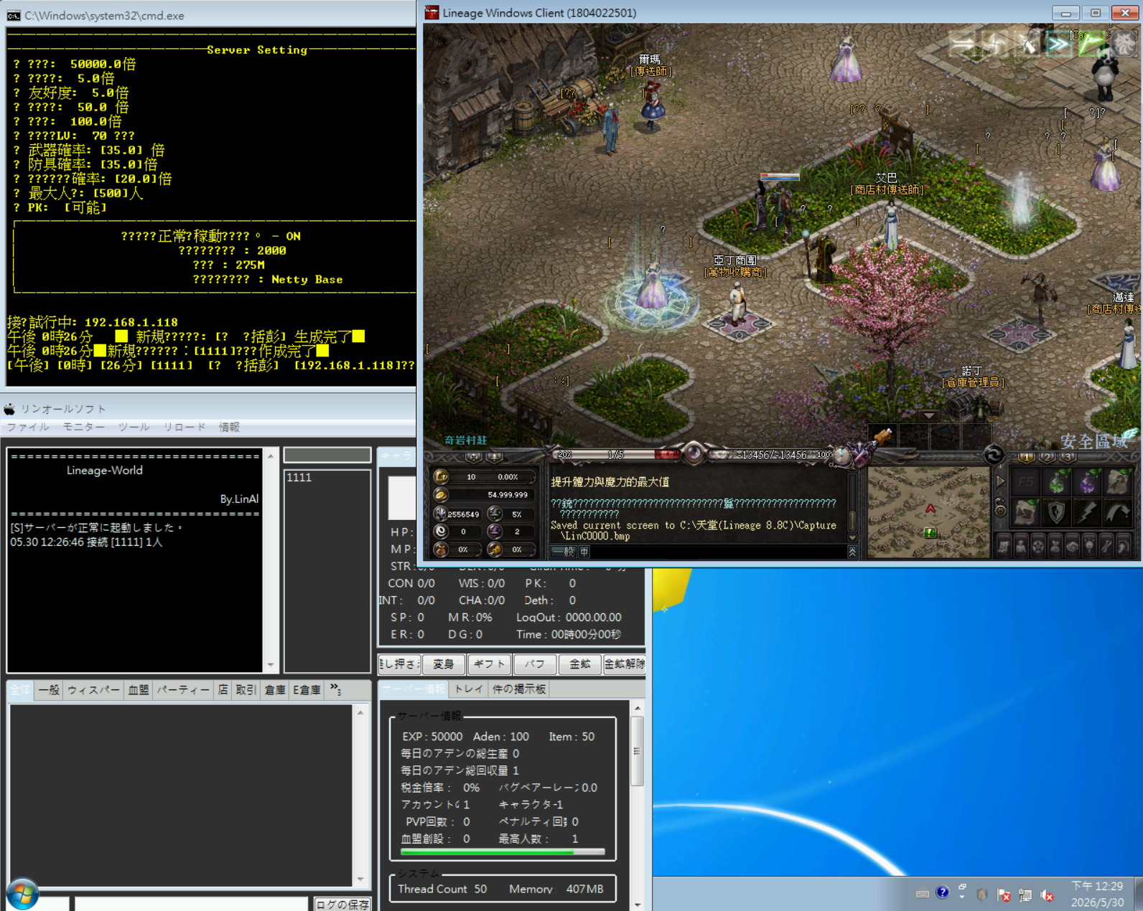Viewport: 1143px width, 911px height.
Task: Toggle the 中 input language button
Action: (x=584, y=552)
